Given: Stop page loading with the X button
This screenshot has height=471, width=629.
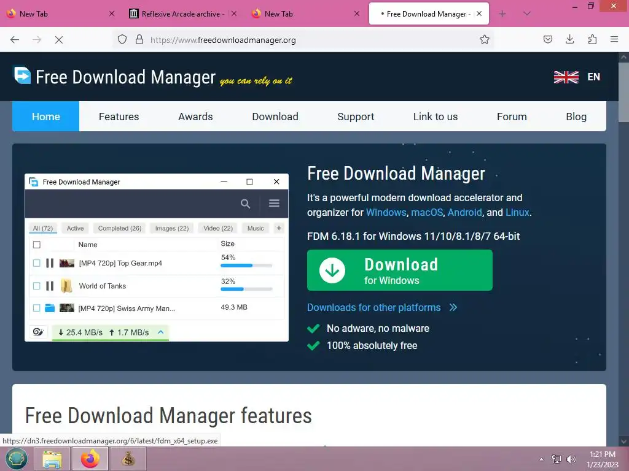Looking at the screenshot, I should coord(58,40).
